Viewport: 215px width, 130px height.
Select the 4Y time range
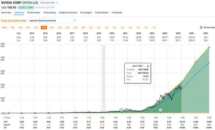(130, 27)
